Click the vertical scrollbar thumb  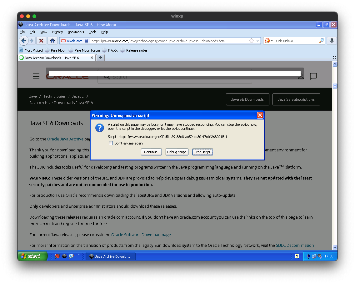click(335, 86)
